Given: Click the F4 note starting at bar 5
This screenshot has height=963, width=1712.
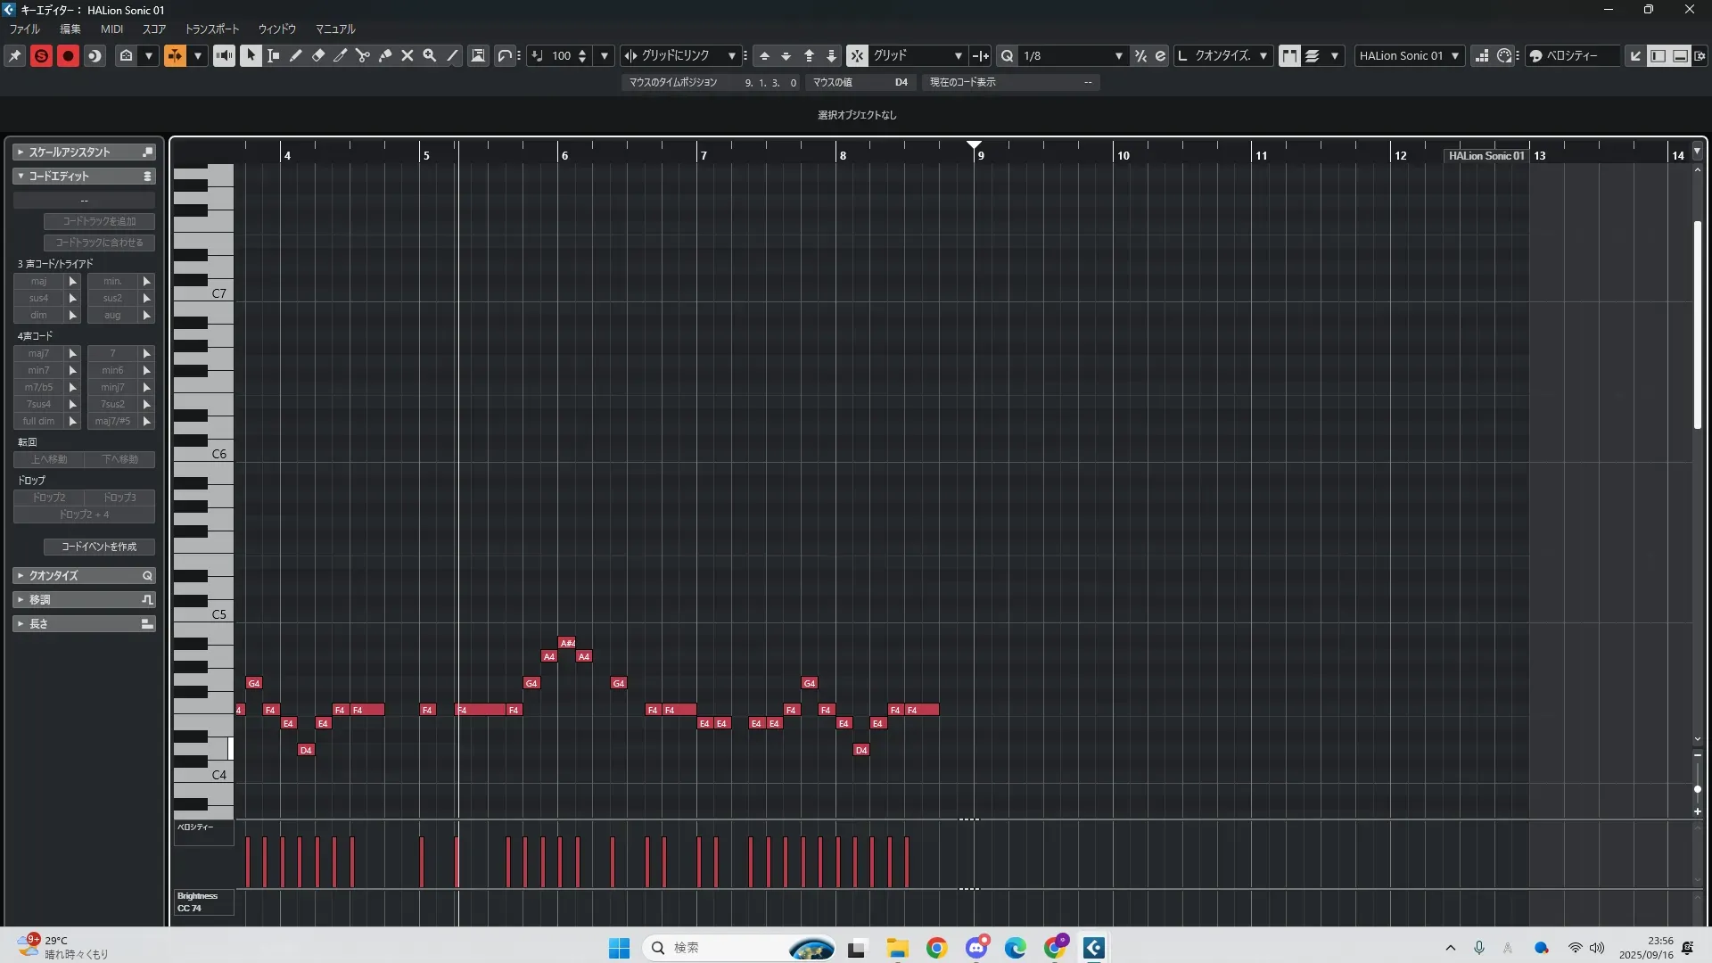Looking at the screenshot, I should click(x=428, y=710).
